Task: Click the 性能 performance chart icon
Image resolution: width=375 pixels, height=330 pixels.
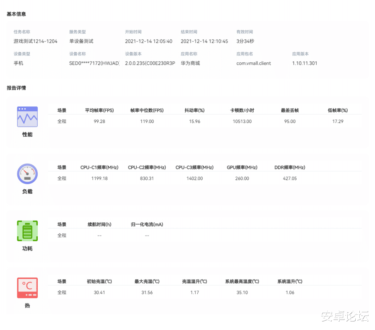Action: [27, 117]
